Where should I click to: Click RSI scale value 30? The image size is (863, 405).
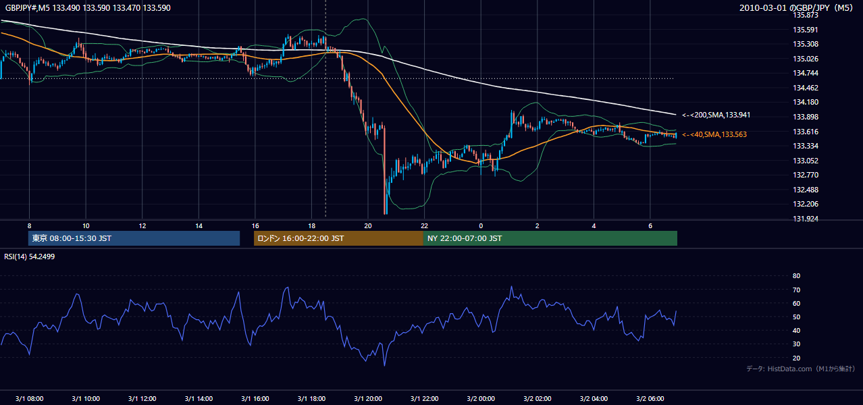tap(796, 344)
